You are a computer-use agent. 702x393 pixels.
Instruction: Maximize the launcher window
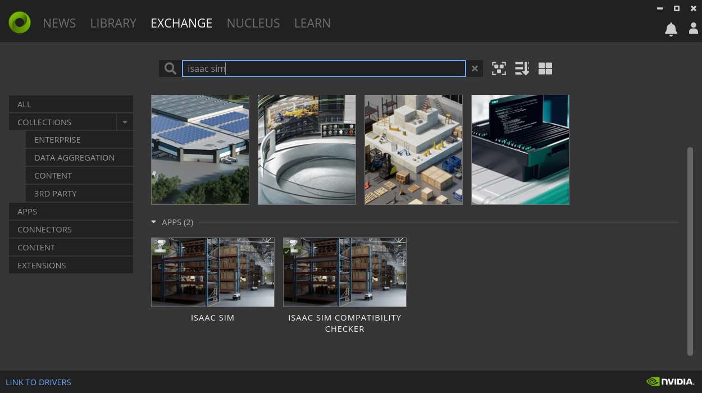point(677,8)
